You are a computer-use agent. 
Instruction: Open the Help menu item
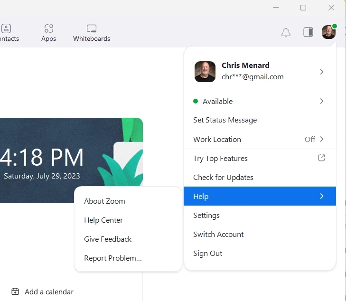coord(260,196)
